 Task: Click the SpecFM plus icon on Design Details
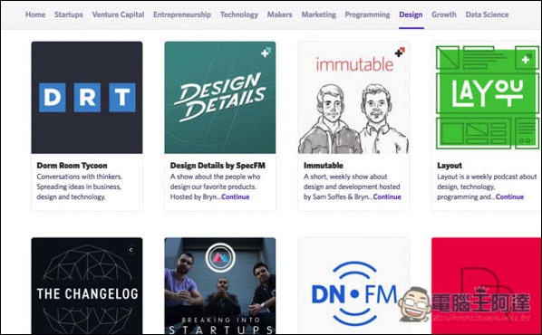pos(266,53)
